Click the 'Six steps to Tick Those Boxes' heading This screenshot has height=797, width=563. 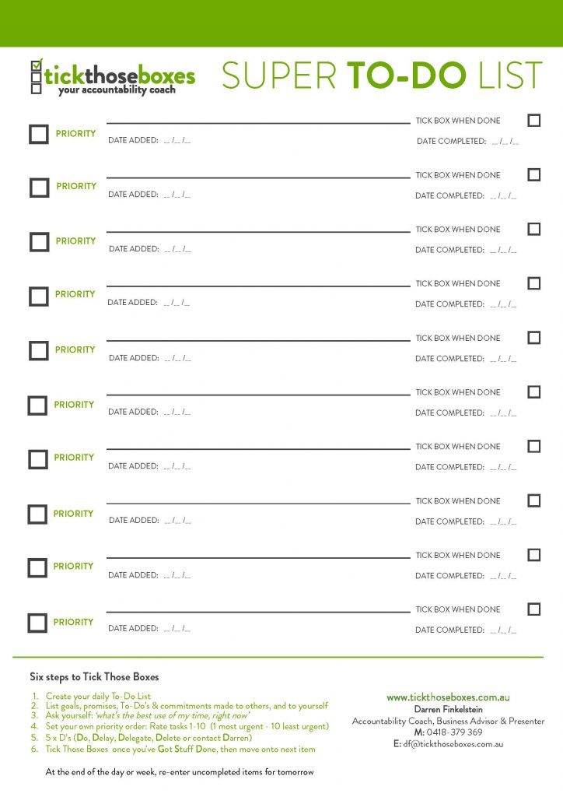click(x=94, y=677)
